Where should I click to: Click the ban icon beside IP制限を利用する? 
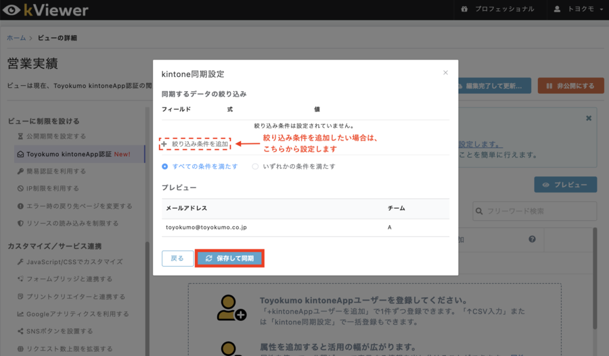(x=20, y=188)
